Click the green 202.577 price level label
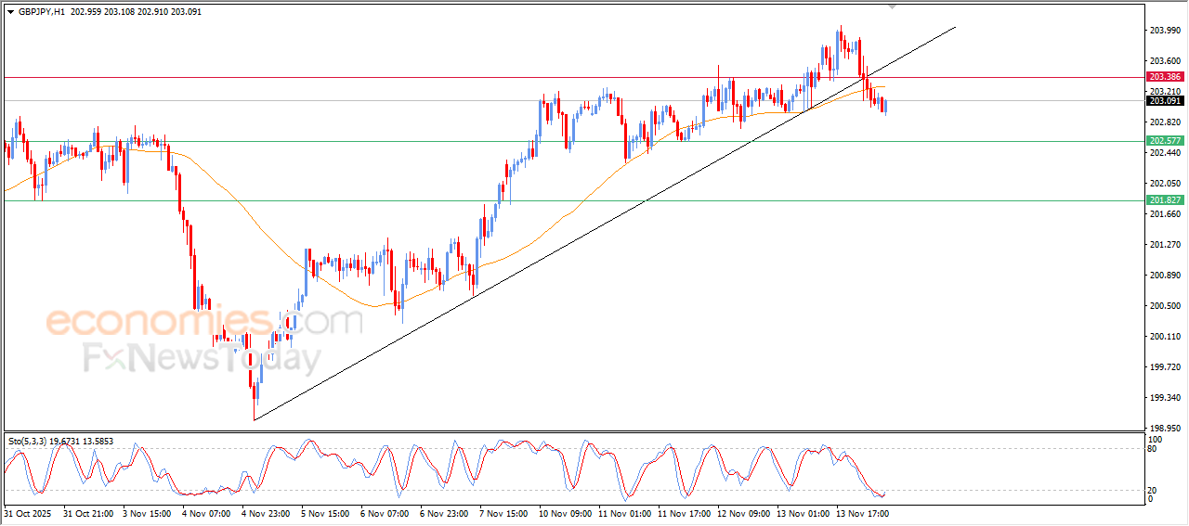The height and width of the screenshot is (526, 1189). point(1164,141)
